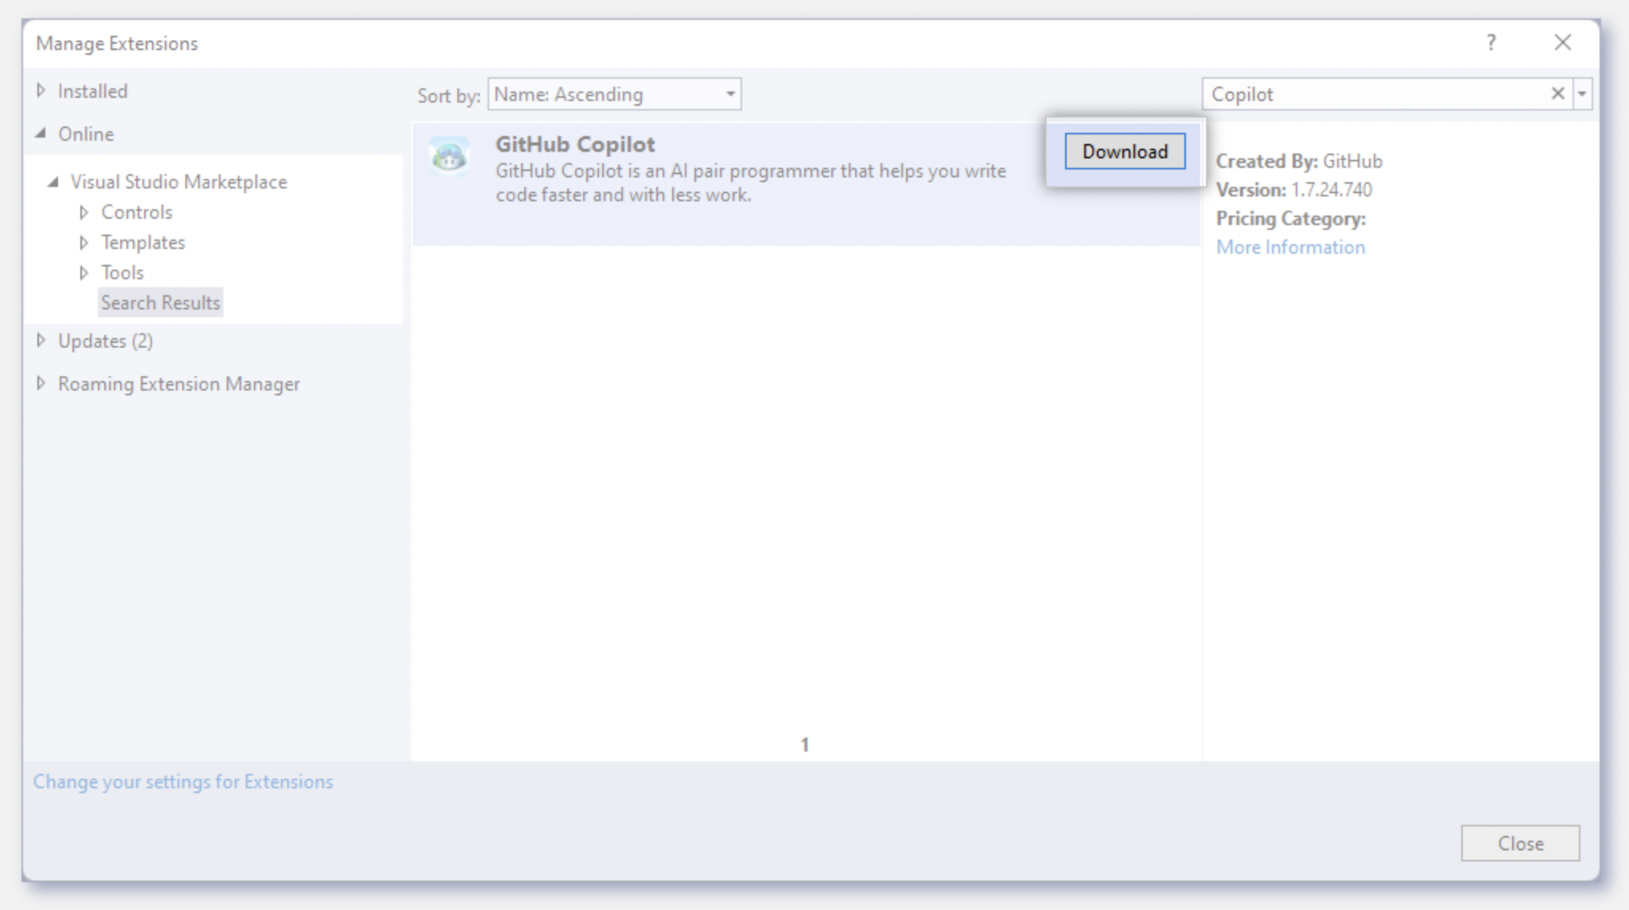Select Search Results in the tree
This screenshot has height=910, width=1629.
[161, 302]
